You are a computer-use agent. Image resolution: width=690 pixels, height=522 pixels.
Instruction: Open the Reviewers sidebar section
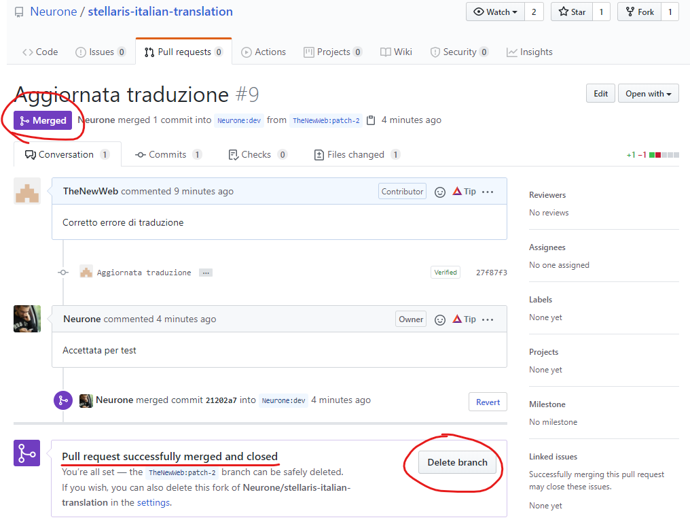coord(547,194)
